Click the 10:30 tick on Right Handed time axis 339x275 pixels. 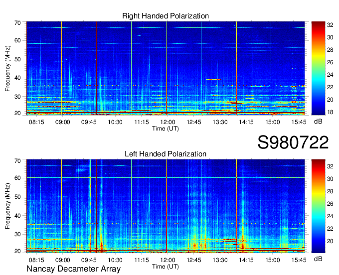click(x=115, y=122)
